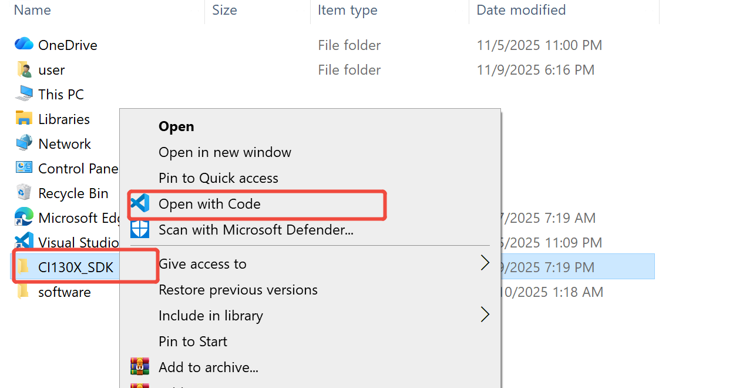Click the Recycle Bin icon

[24, 193]
